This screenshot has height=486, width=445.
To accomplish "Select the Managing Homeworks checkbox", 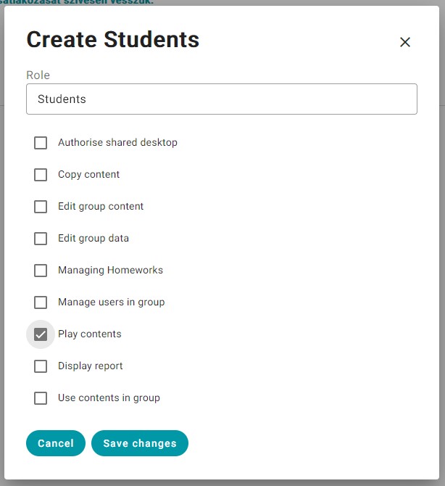I will click(41, 271).
